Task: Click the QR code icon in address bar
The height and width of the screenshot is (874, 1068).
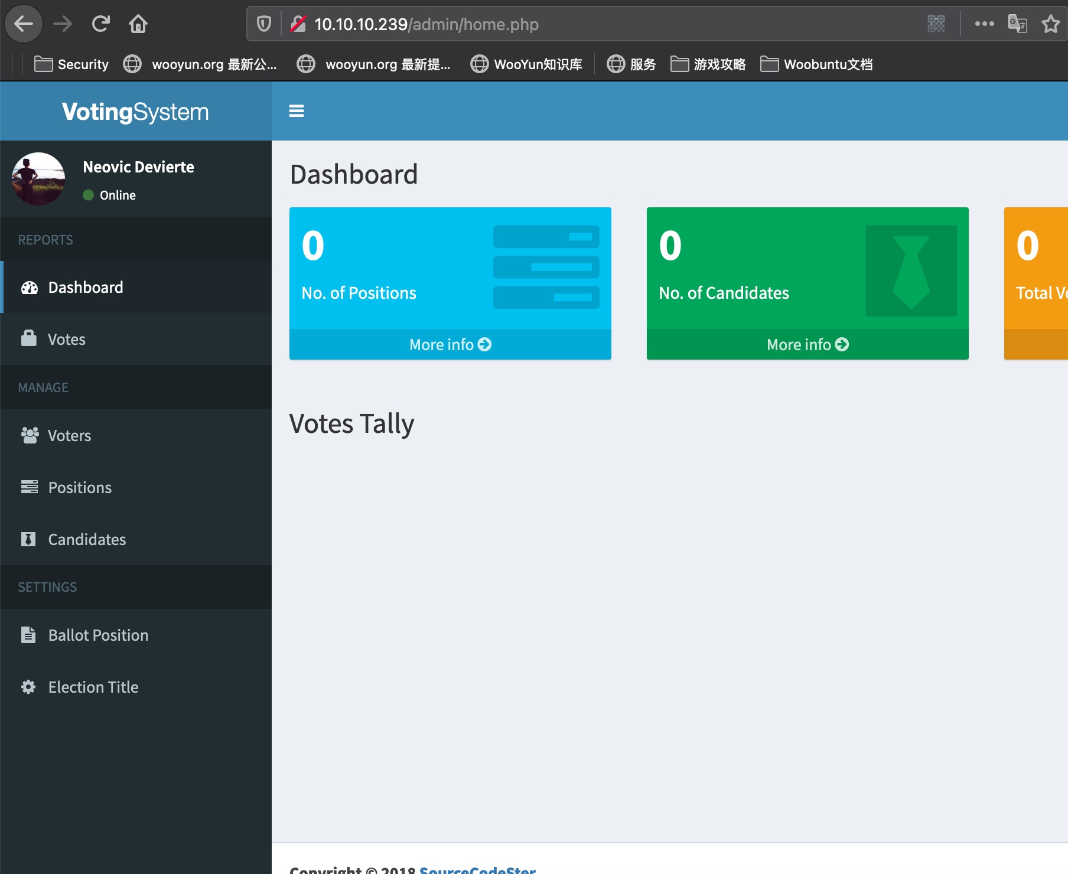Action: [936, 24]
